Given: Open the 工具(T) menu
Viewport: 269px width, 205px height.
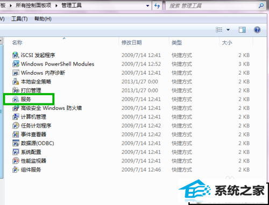Looking at the screenshot, I should 19,19.
